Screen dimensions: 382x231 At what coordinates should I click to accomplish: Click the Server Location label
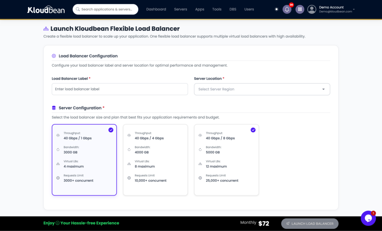[208, 79]
